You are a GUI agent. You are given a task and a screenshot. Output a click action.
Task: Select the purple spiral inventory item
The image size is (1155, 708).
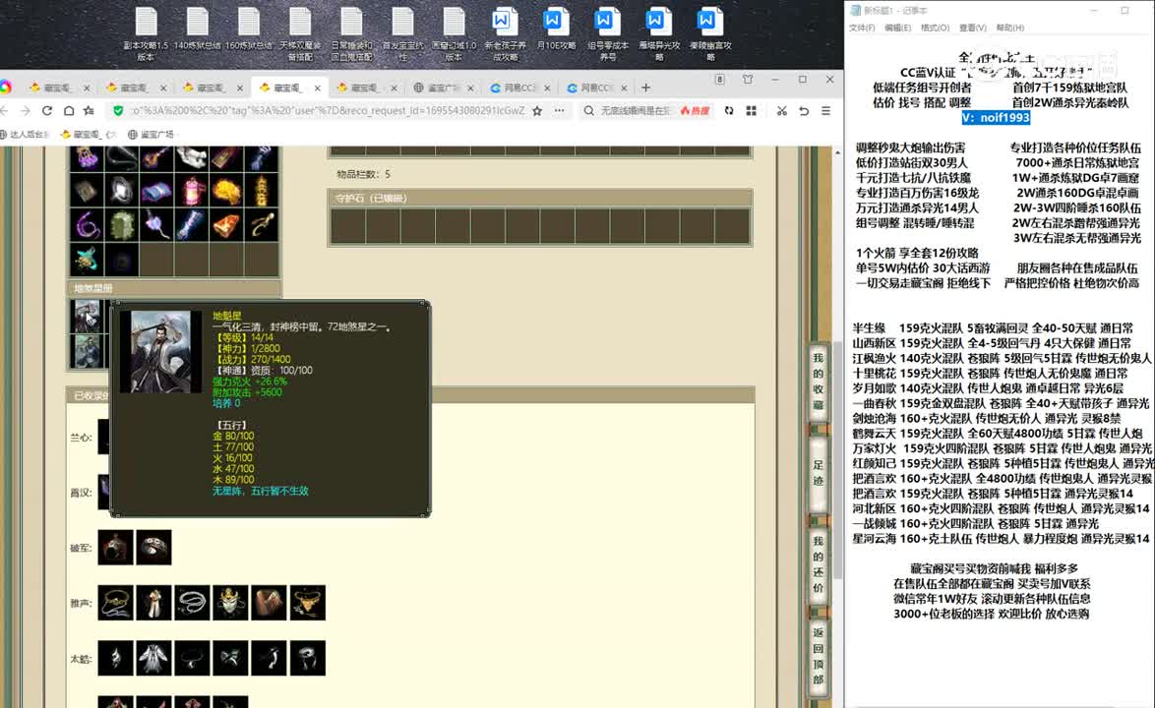87,225
